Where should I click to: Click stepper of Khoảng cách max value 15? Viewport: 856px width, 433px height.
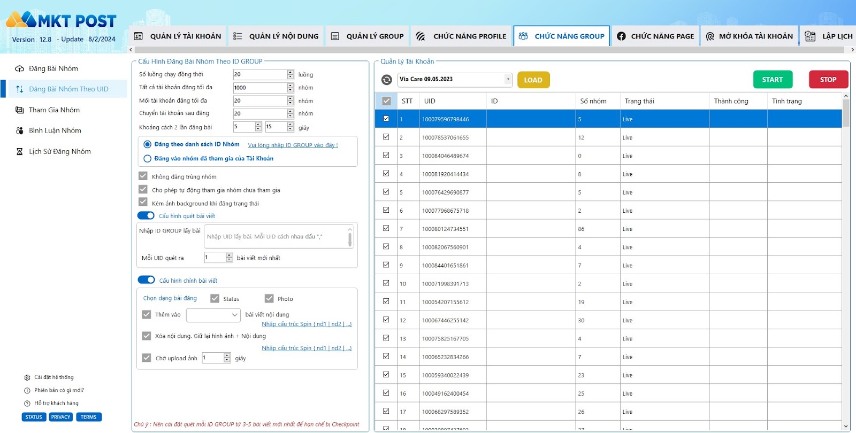[291, 127]
